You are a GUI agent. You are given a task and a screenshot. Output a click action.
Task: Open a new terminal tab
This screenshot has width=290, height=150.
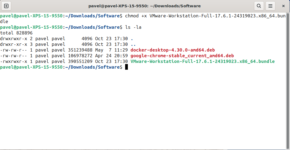coord(7,6)
